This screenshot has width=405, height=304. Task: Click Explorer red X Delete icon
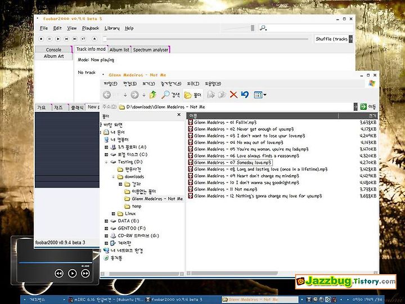click(233, 95)
